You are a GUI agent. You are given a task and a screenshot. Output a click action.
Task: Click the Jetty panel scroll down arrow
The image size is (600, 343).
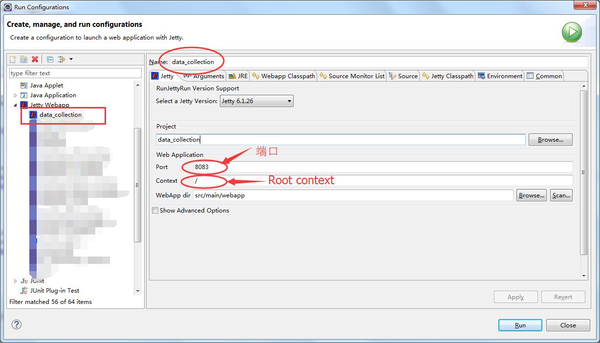(584, 276)
